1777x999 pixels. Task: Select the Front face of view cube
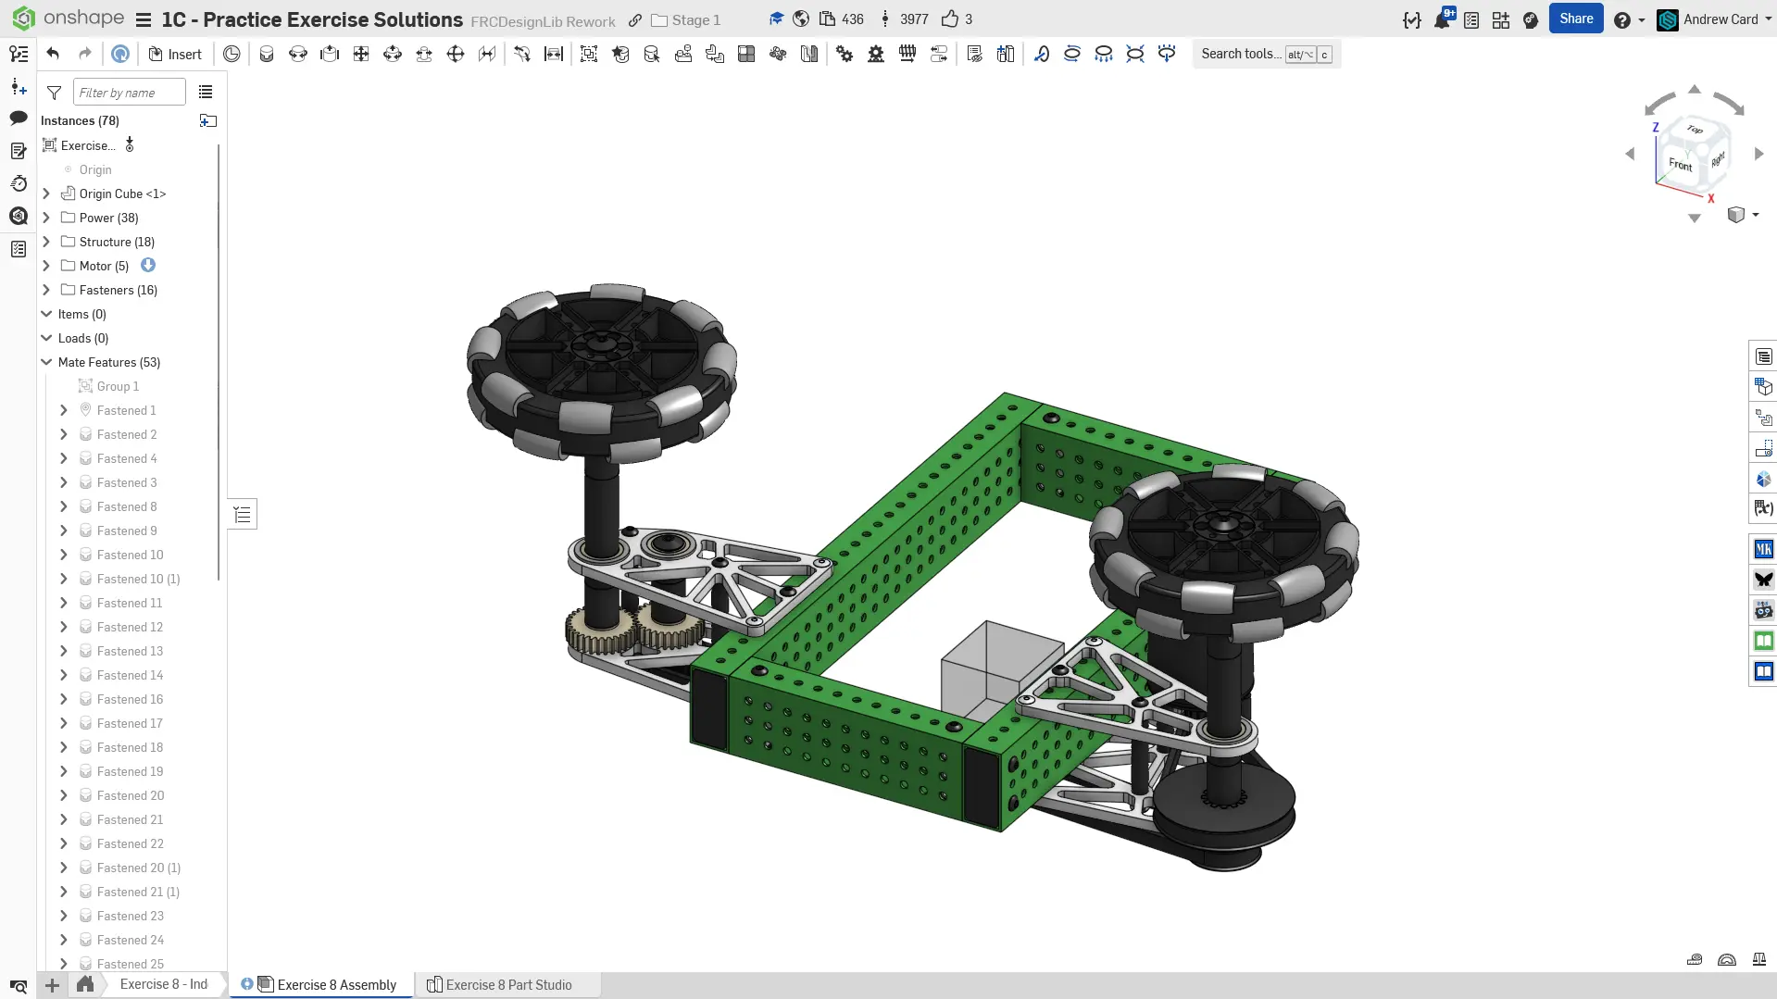point(1679,165)
